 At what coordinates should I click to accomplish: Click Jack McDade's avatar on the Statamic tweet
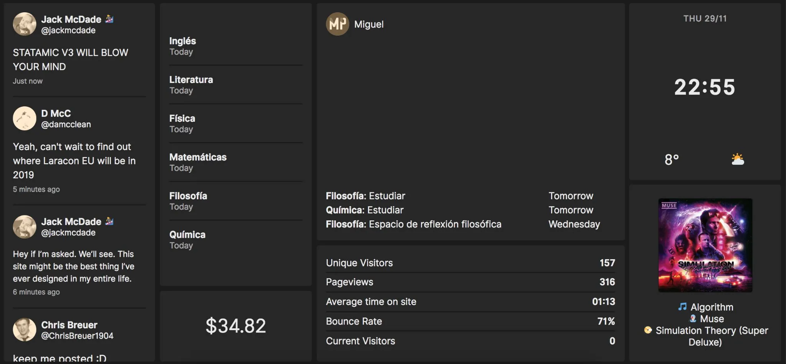click(x=25, y=24)
